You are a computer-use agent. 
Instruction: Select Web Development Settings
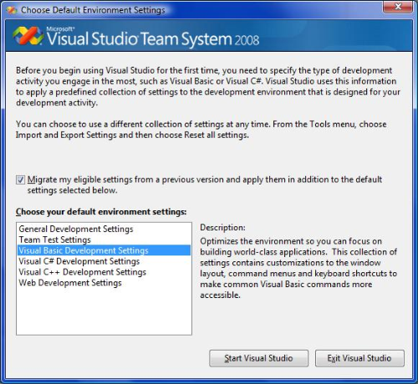(x=104, y=283)
